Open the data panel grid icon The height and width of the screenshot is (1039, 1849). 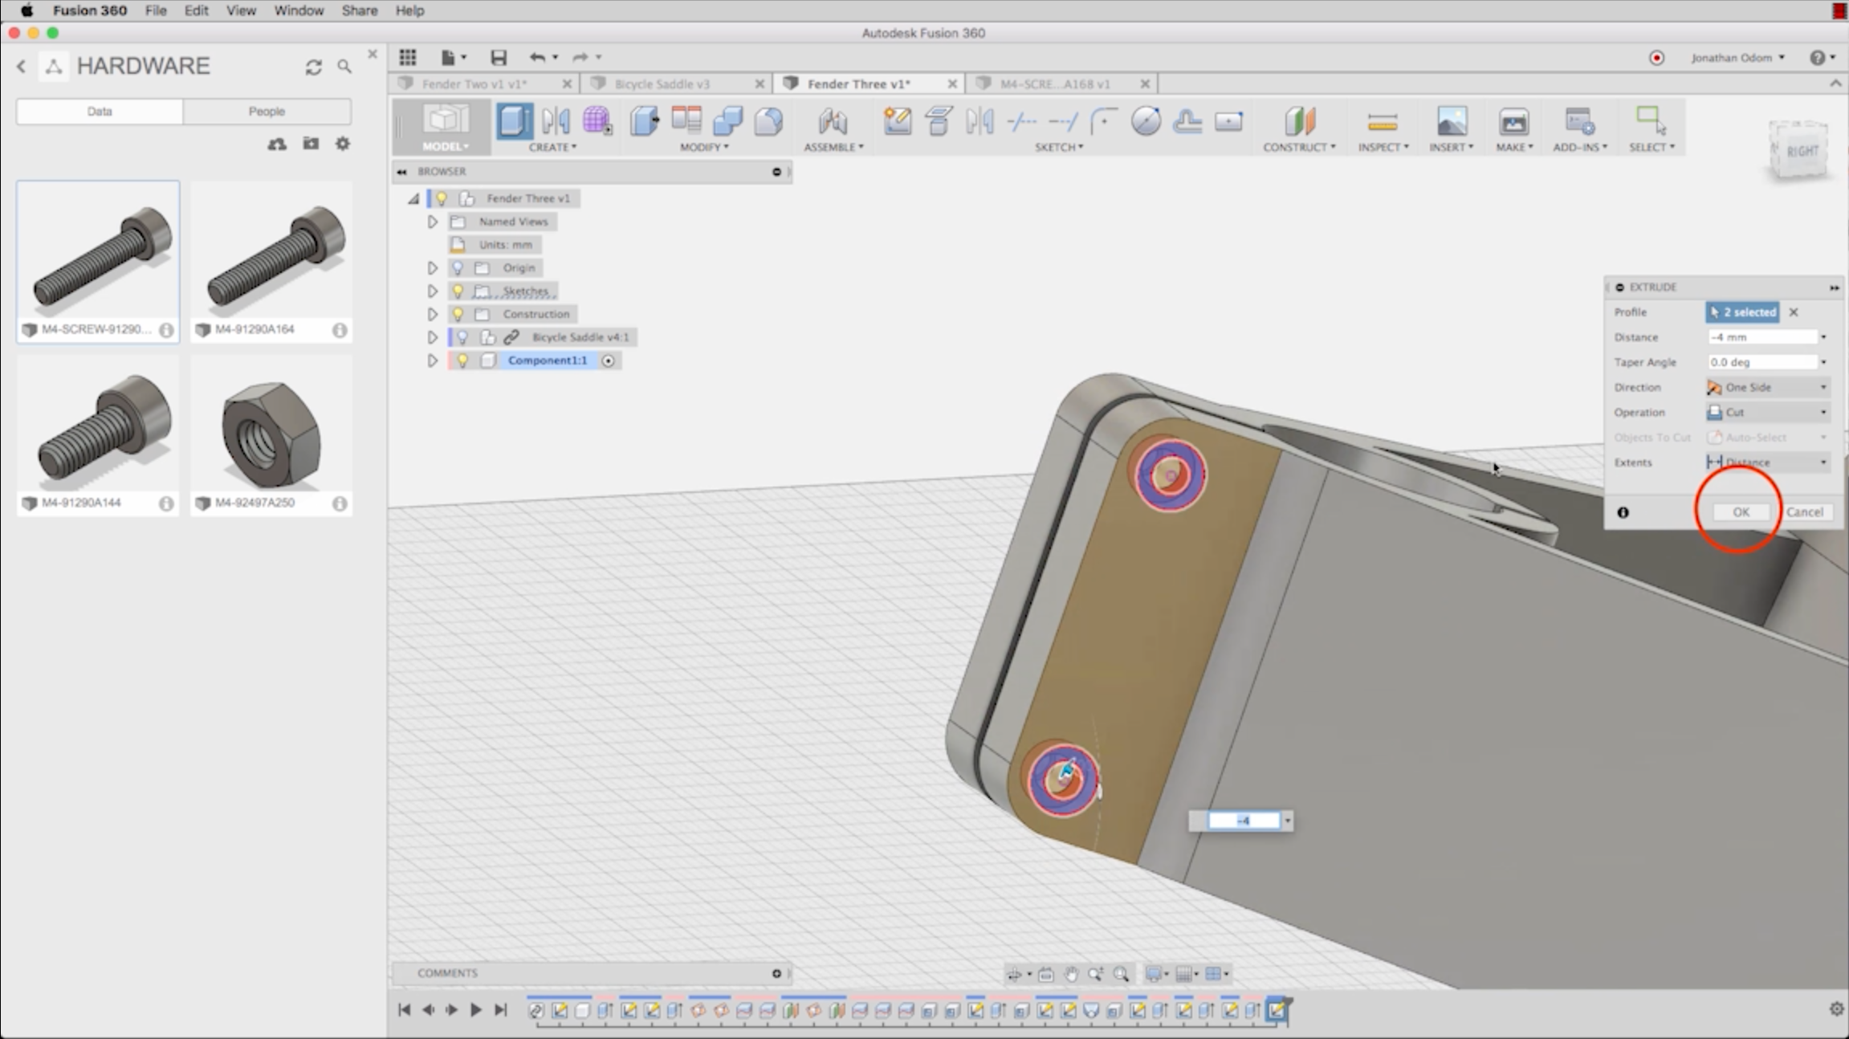408,57
